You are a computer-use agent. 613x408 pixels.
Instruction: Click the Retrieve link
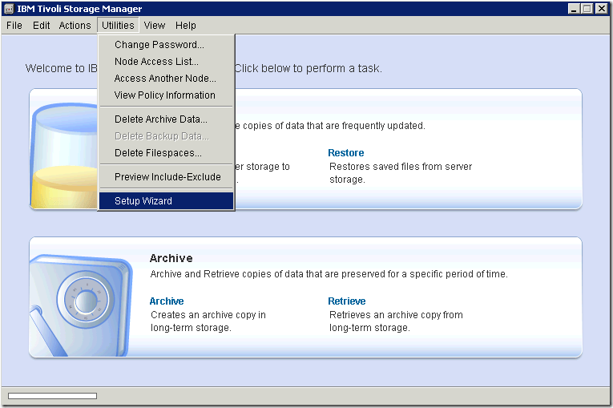point(347,301)
